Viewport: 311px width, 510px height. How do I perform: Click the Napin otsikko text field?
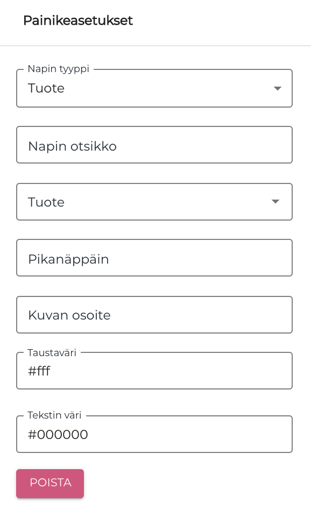154,145
